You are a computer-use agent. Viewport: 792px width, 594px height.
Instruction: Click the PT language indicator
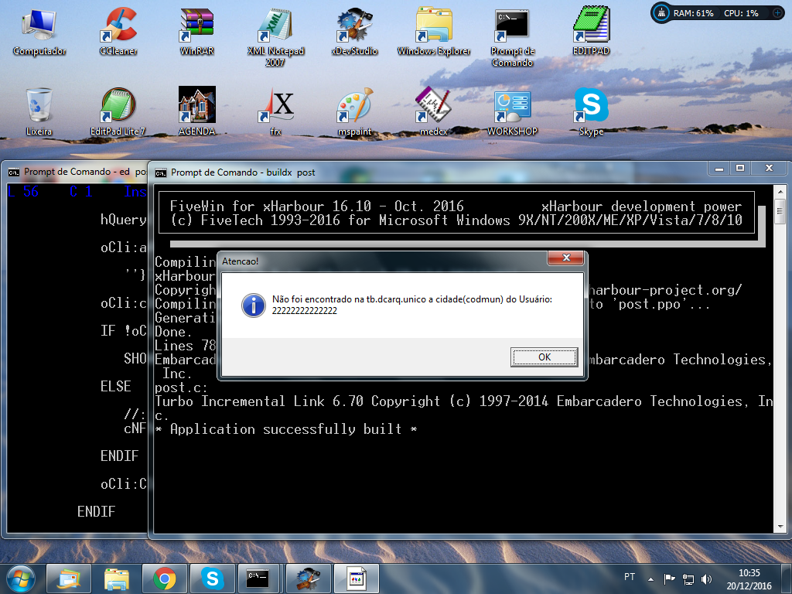[x=630, y=577]
